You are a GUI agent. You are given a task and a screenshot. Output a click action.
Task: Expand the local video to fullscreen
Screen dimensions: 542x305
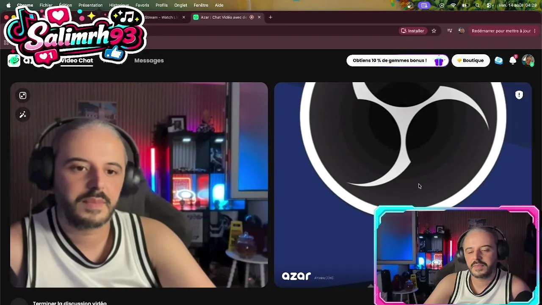[x=23, y=96]
